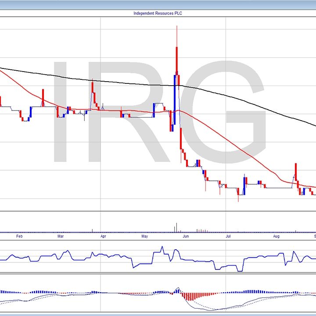
Task: Click the black long-term moving average line
Action: tap(132, 83)
